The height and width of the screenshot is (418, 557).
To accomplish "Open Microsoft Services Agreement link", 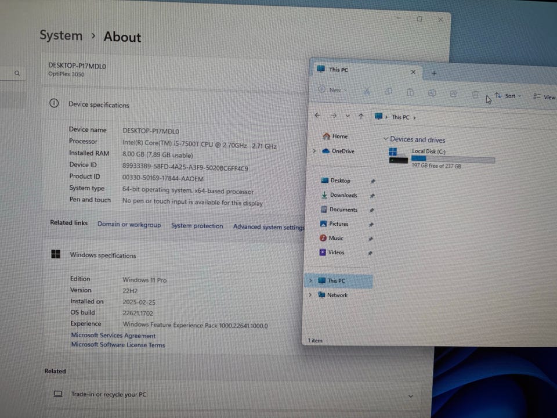I will [113, 336].
